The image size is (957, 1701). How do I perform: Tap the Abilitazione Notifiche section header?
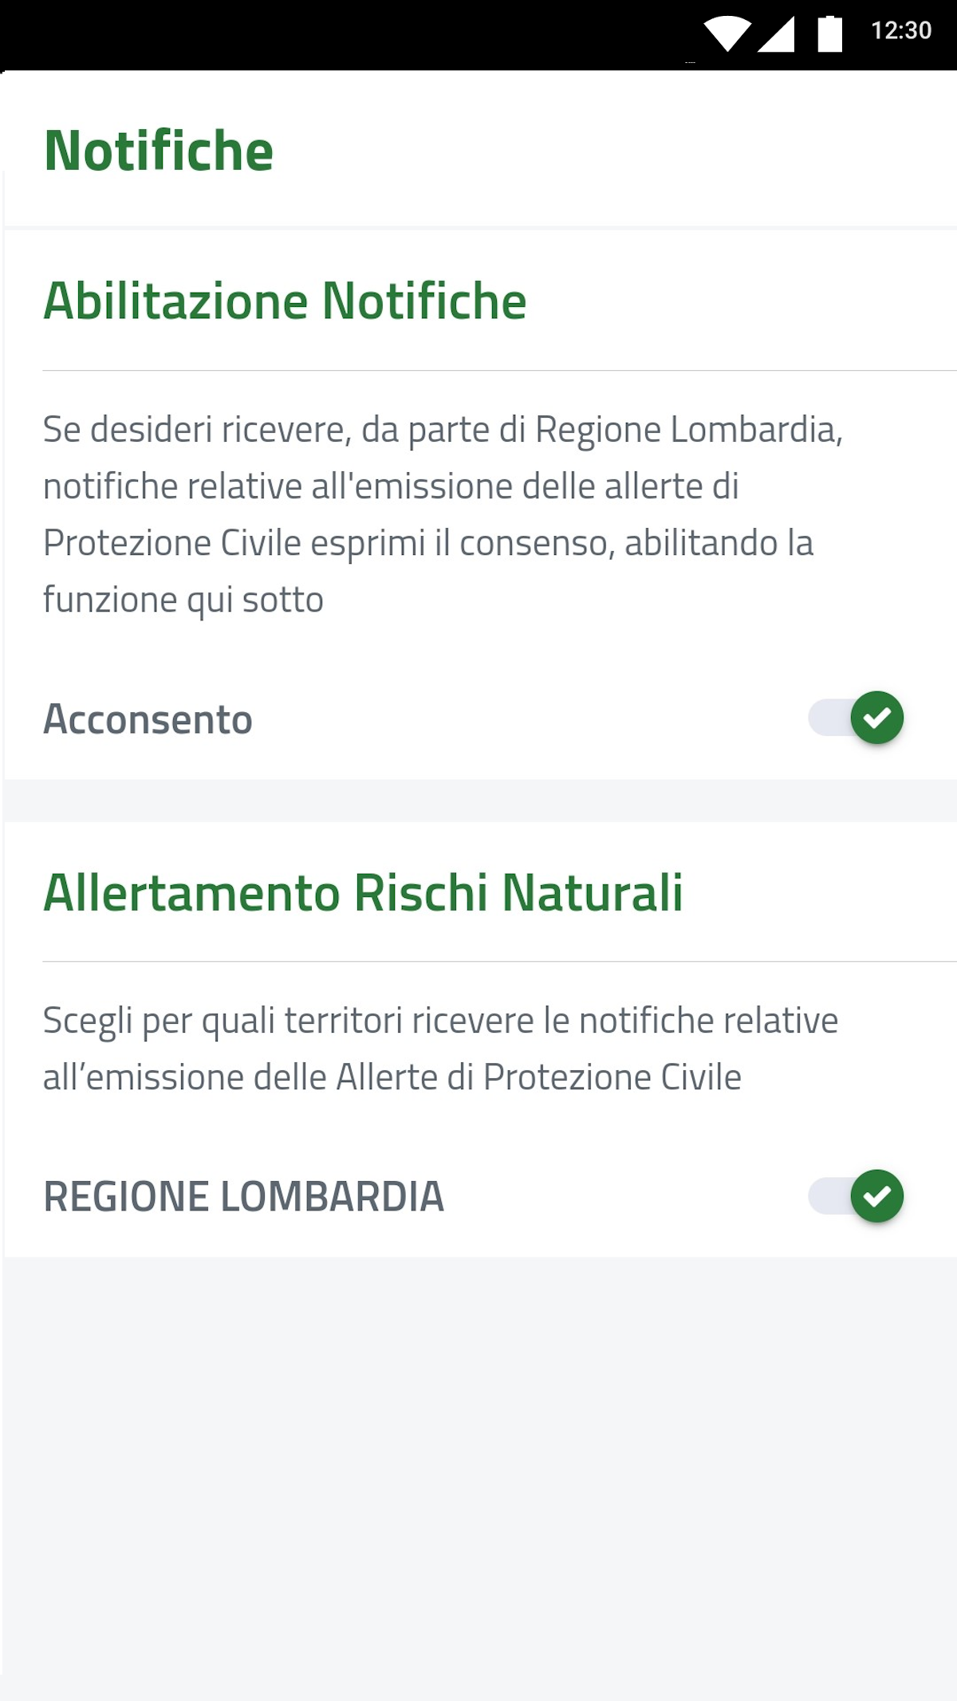(x=285, y=301)
